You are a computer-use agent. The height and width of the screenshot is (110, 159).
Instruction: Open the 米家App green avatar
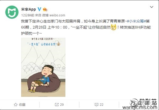12,12
